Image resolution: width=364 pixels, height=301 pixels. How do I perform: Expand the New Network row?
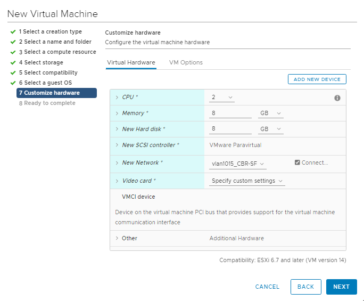pyautogui.click(x=117, y=163)
